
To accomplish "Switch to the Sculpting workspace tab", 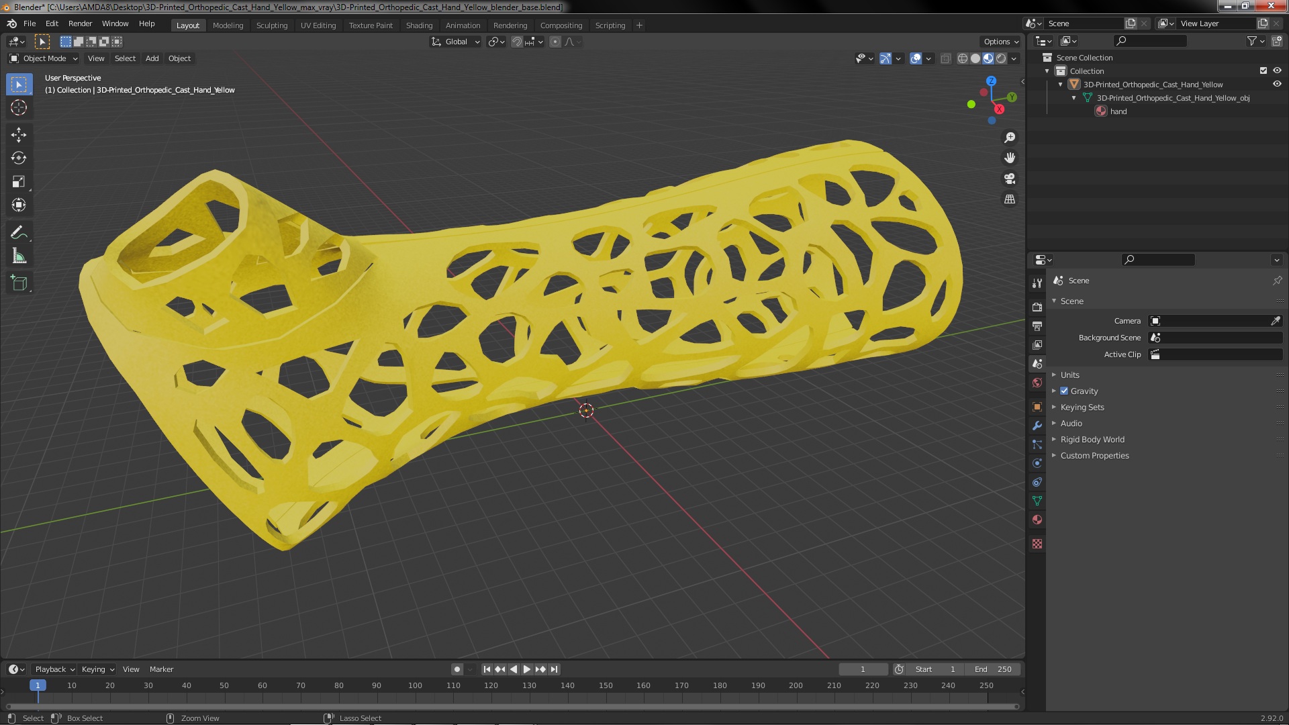I will click(272, 26).
